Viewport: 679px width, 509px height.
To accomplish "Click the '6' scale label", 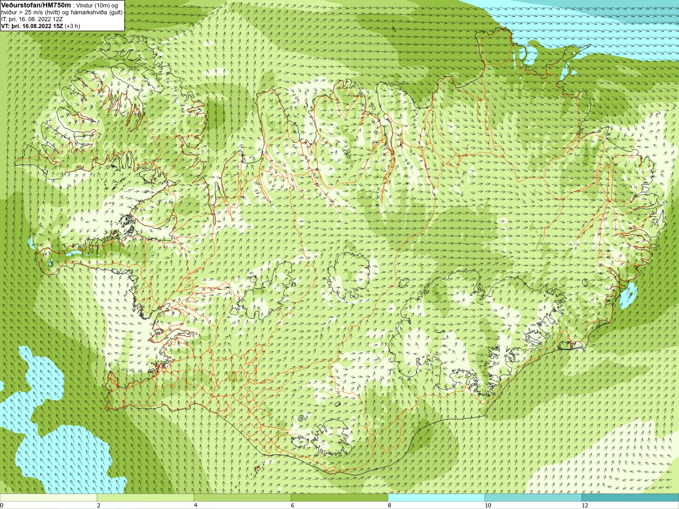I will 293,505.
